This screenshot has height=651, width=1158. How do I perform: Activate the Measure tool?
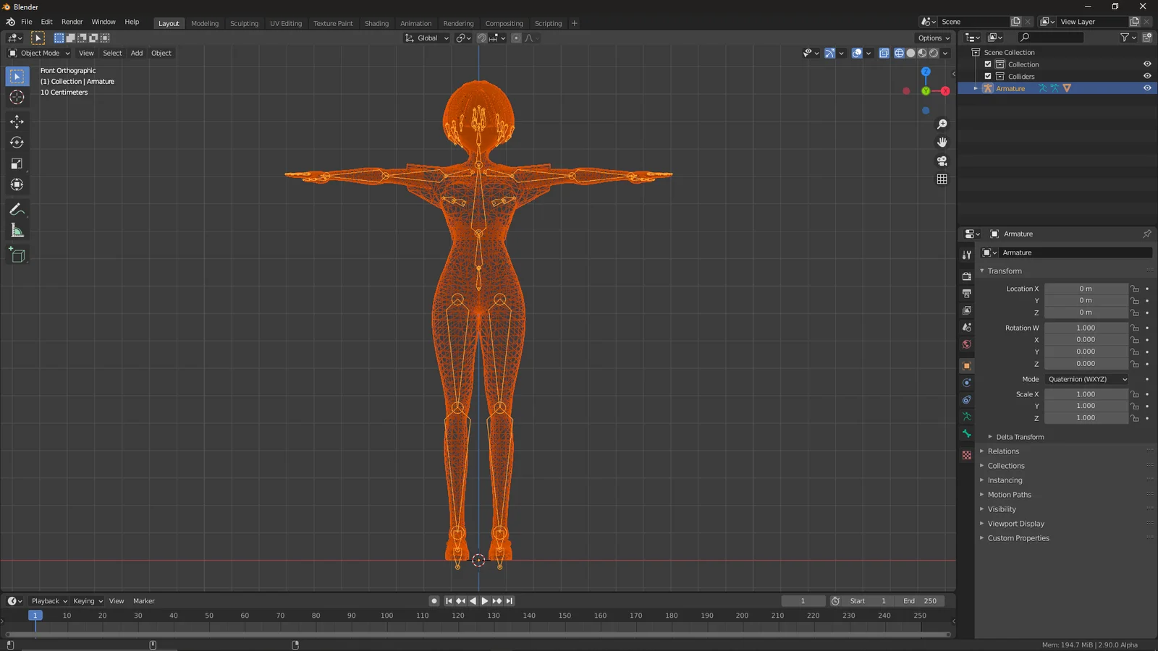pos(17,230)
